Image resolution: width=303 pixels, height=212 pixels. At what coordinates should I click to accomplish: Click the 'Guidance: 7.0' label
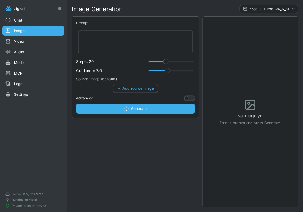(x=89, y=71)
